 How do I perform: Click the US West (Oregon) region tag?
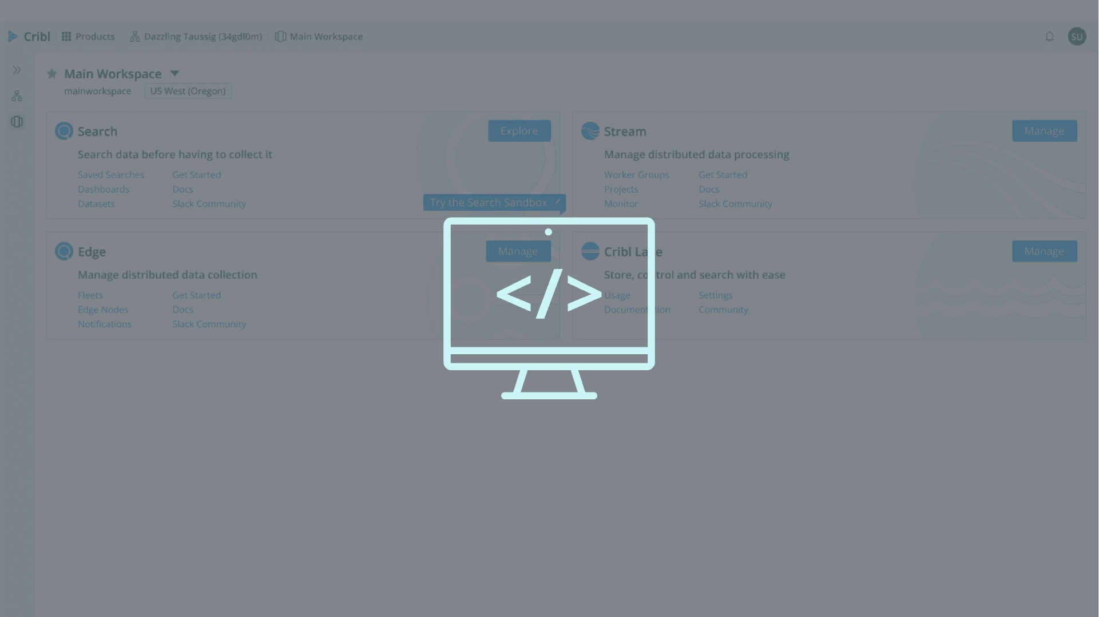[x=188, y=91]
